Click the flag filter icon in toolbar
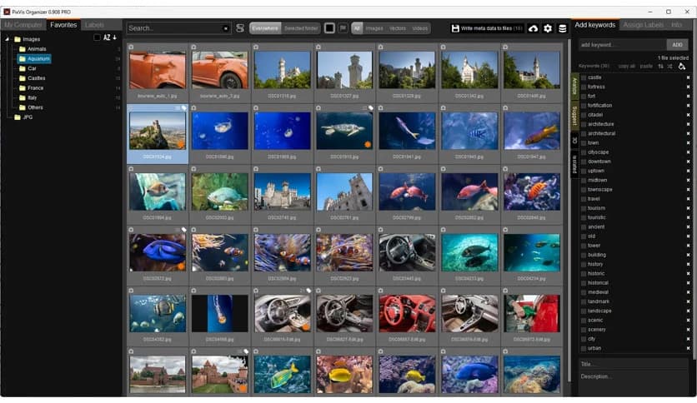 coord(343,28)
